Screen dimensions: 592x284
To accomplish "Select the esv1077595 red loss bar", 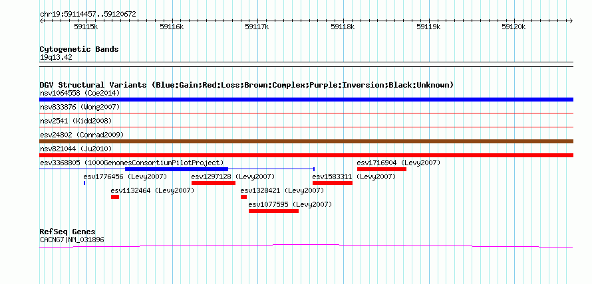I will click(274, 211).
